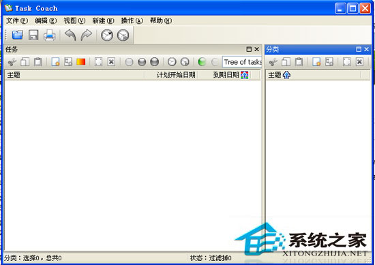Maximize the 任务 panel
The image size is (375, 265).
(x=249, y=49)
